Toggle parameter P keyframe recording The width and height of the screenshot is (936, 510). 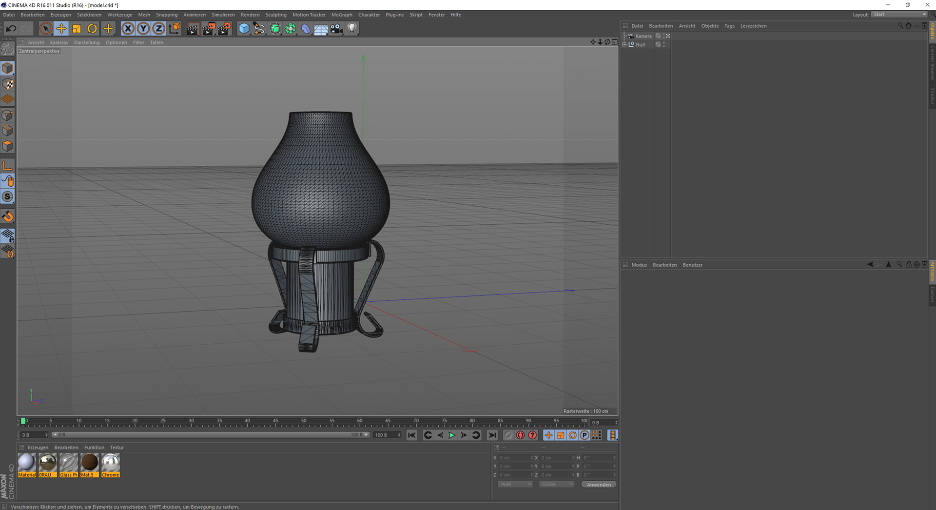(585, 435)
